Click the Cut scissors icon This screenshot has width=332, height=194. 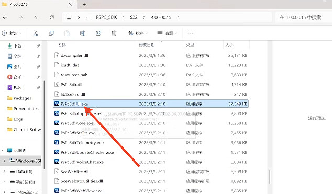(x=36, y=33)
